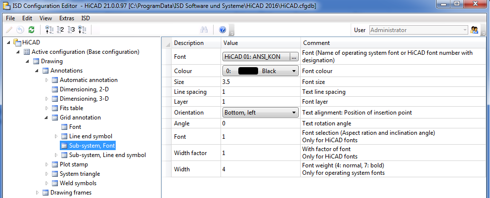Screen dimensions: 490x198
Task: Collapse the HiCAD root node
Action: [x=8, y=42]
